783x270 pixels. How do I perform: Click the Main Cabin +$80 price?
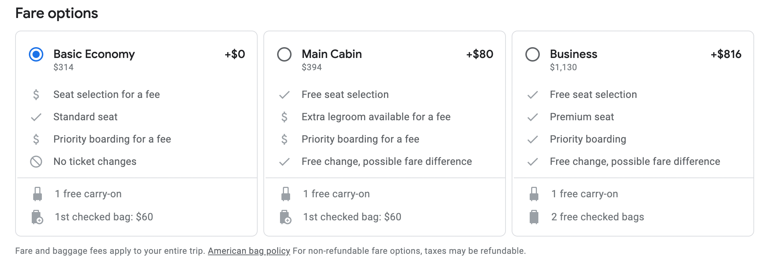click(x=480, y=54)
